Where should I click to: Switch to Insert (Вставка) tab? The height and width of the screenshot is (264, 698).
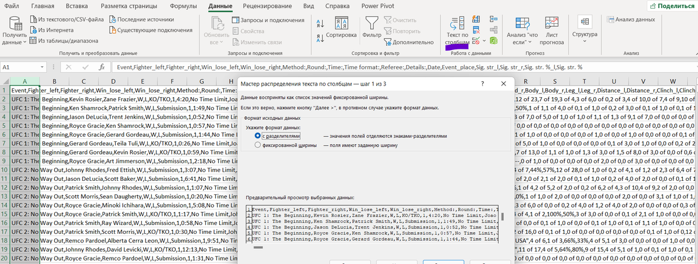point(77,6)
